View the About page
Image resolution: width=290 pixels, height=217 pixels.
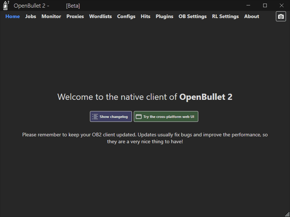click(x=251, y=16)
